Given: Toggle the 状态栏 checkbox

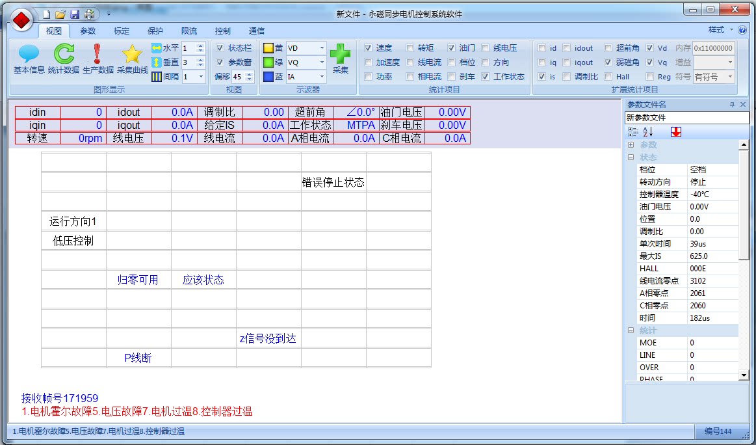Looking at the screenshot, I should click(x=220, y=47).
